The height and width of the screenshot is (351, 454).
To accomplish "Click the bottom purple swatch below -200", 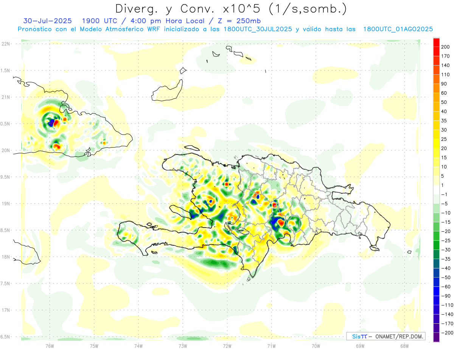I will [437, 337].
